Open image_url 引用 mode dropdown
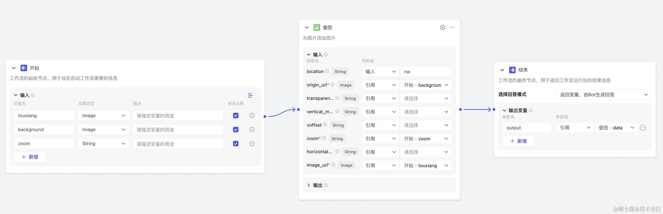Viewport: 663px width, 214px height. 380,165
